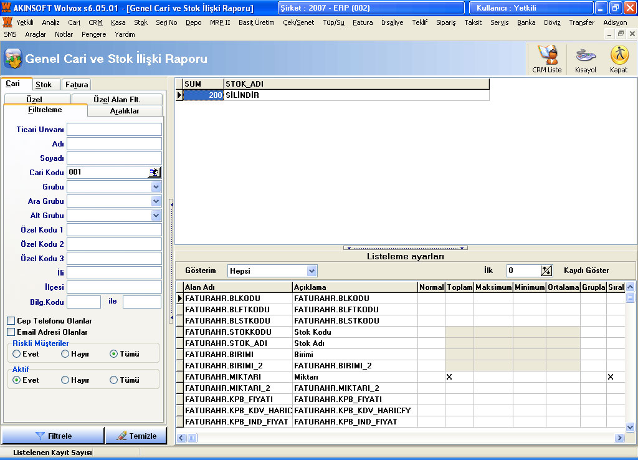The height and width of the screenshot is (460, 638).
Task: Click the Alan Adı column header
Action: (237, 287)
